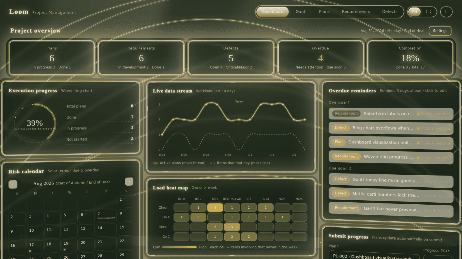Image resolution: width=462 pixels, height=259 pixels.
Task: Click the Active plans legend entry
Action: (179, 163)
